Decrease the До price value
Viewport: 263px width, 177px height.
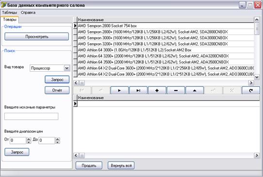point(58,142)
